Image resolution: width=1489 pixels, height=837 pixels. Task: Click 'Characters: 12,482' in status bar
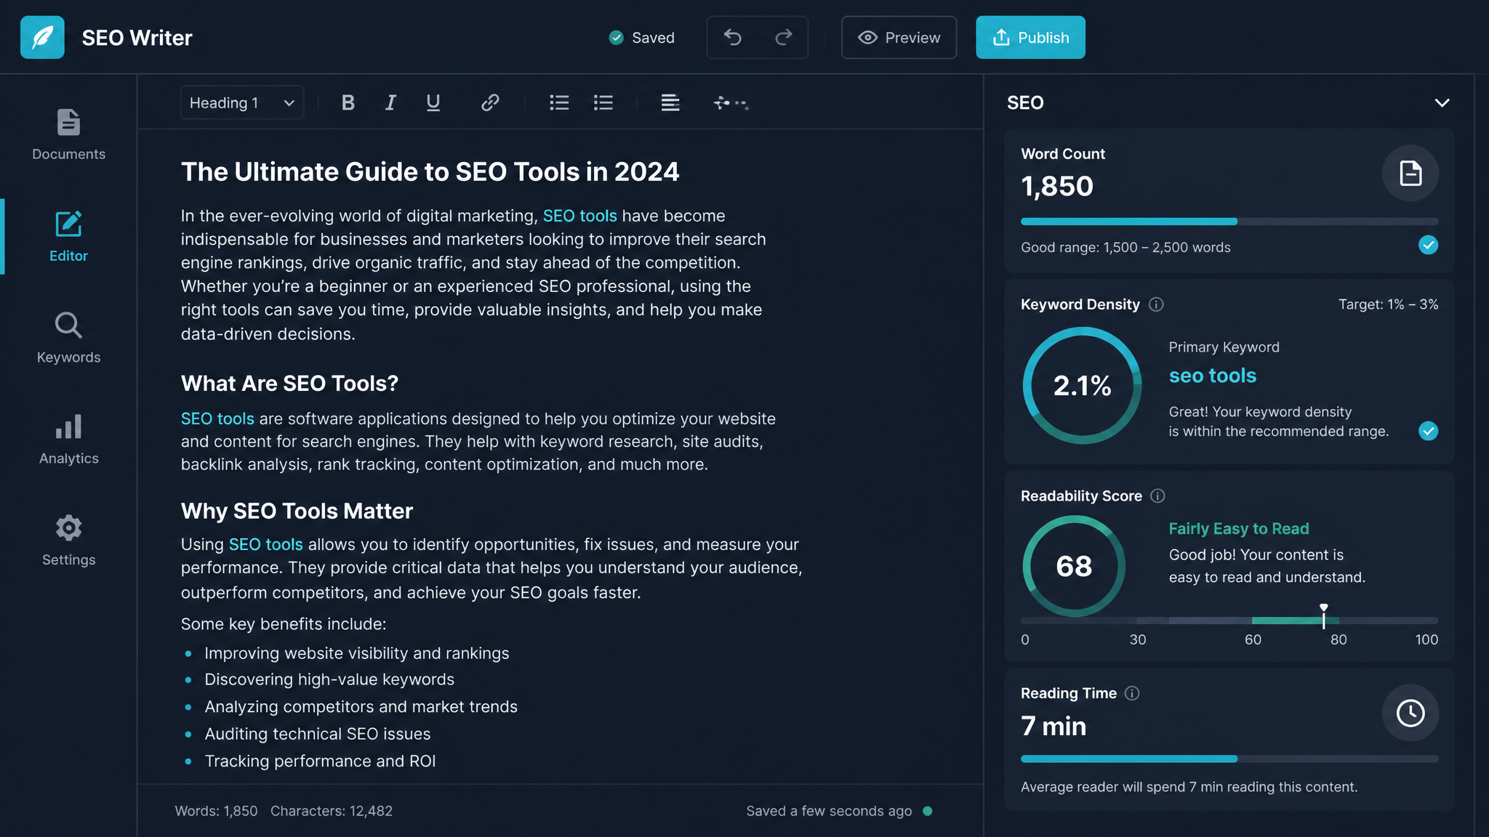(x=332, y=811)
